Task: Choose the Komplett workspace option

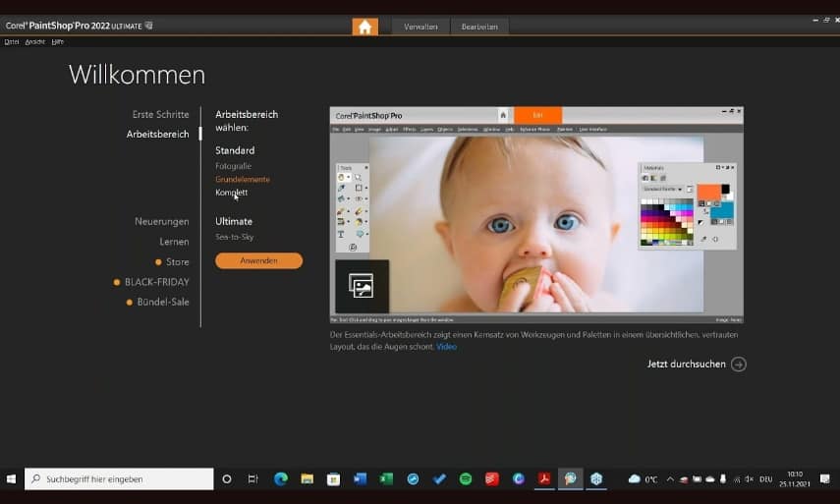Action: 232,193
